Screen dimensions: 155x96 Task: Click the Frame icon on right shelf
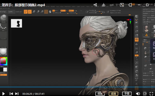click(136, 63)
